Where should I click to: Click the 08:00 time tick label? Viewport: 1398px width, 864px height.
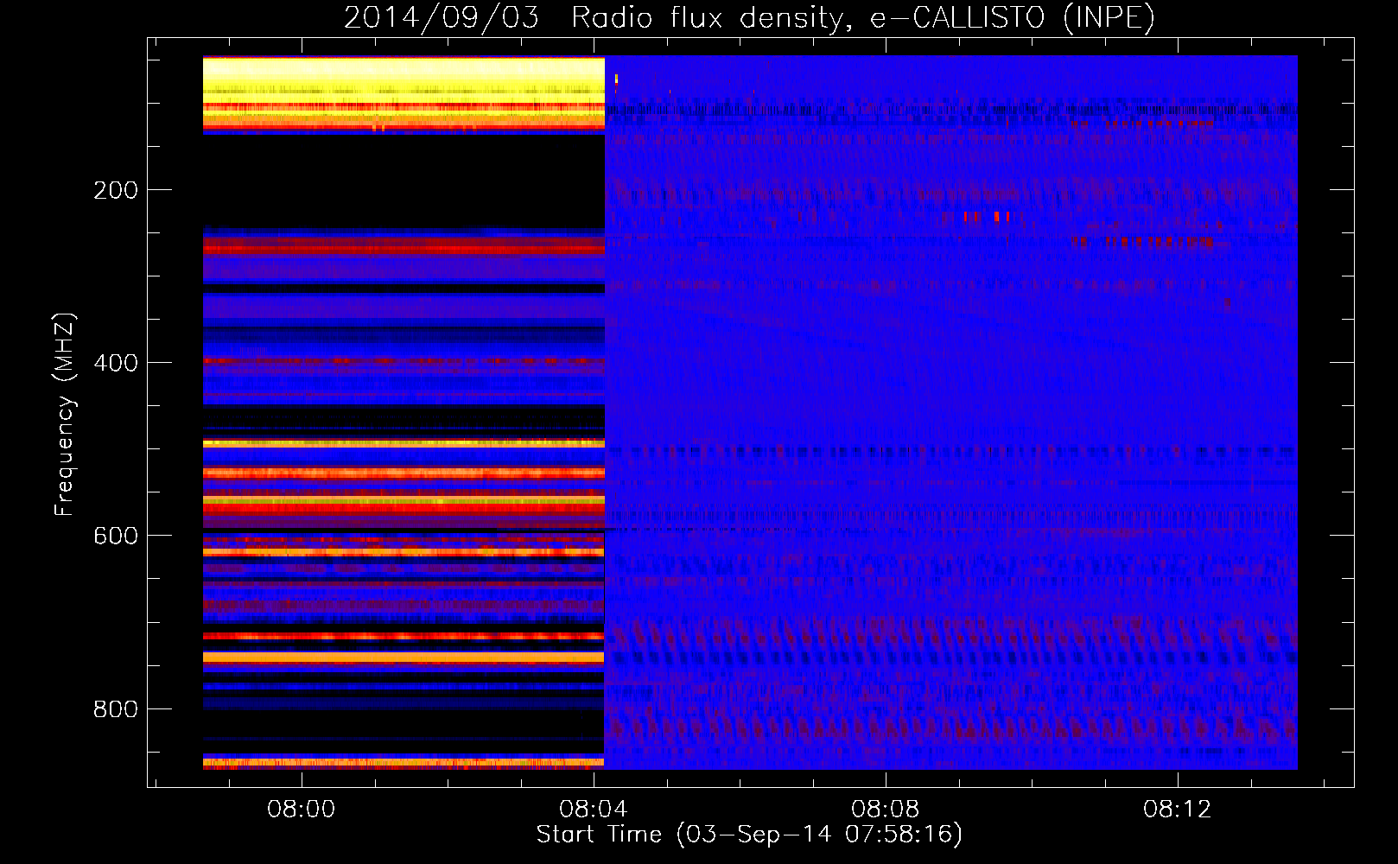(x=301, y=810)
